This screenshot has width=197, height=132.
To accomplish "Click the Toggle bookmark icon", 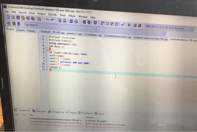I will click(x=95, y=23).
